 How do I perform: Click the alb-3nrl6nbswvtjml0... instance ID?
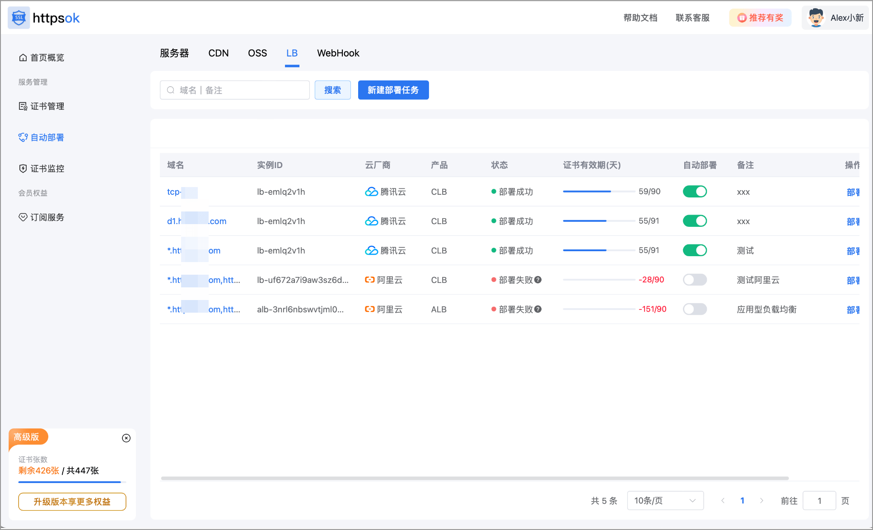point(300,309)
